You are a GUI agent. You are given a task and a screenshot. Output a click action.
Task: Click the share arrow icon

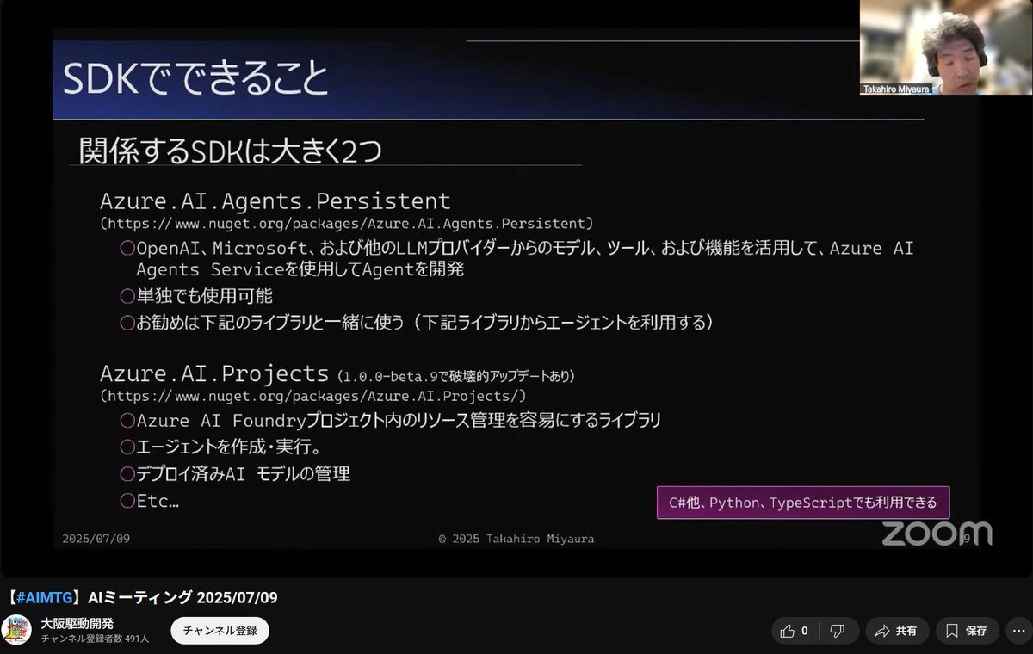coord(881,631)
